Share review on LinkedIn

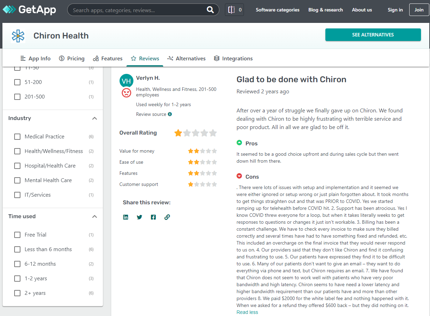pos(126,217)
